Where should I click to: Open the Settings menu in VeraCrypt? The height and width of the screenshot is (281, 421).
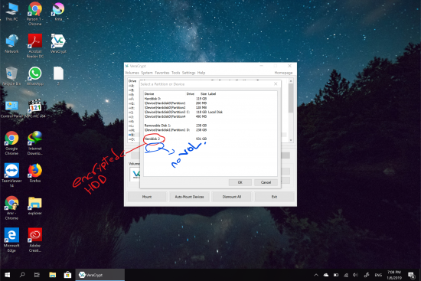(x=188, y=73)
